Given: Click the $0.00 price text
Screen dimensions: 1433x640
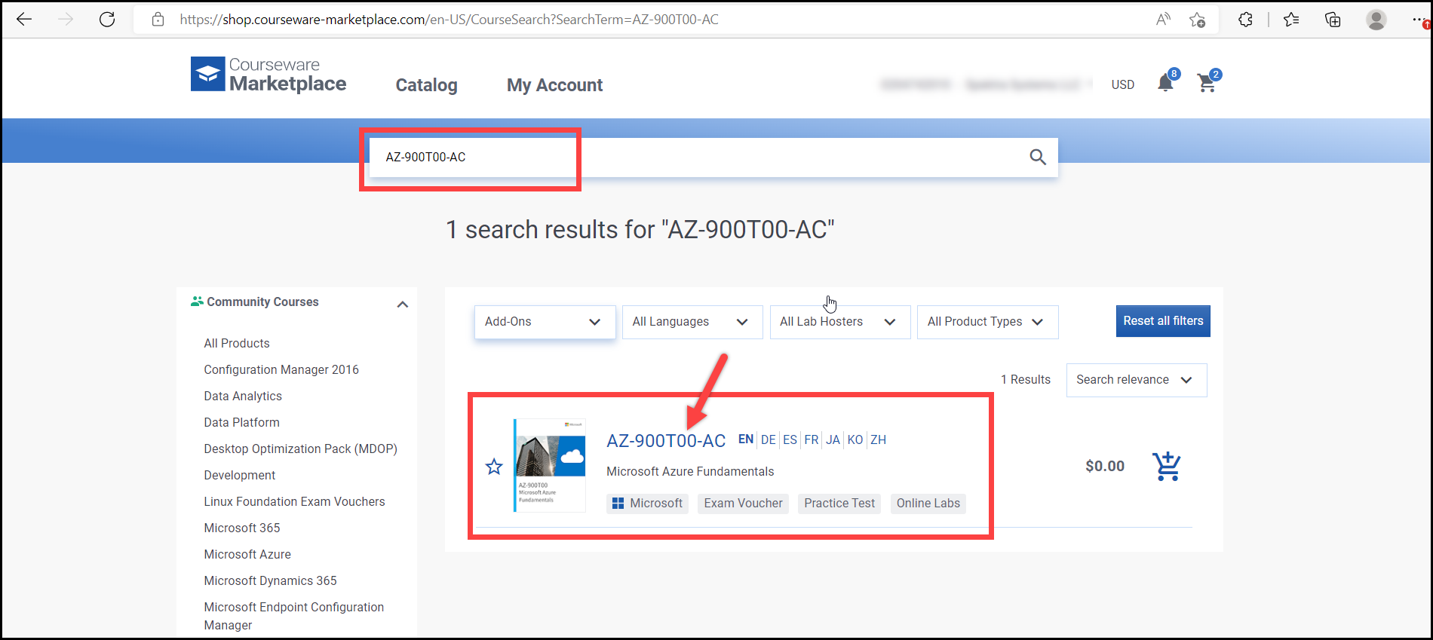Looking at the screenshot, I should click(1105, 466).
